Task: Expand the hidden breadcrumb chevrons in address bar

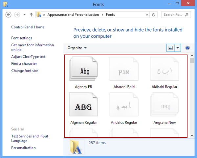Action: tap(44, 15)
